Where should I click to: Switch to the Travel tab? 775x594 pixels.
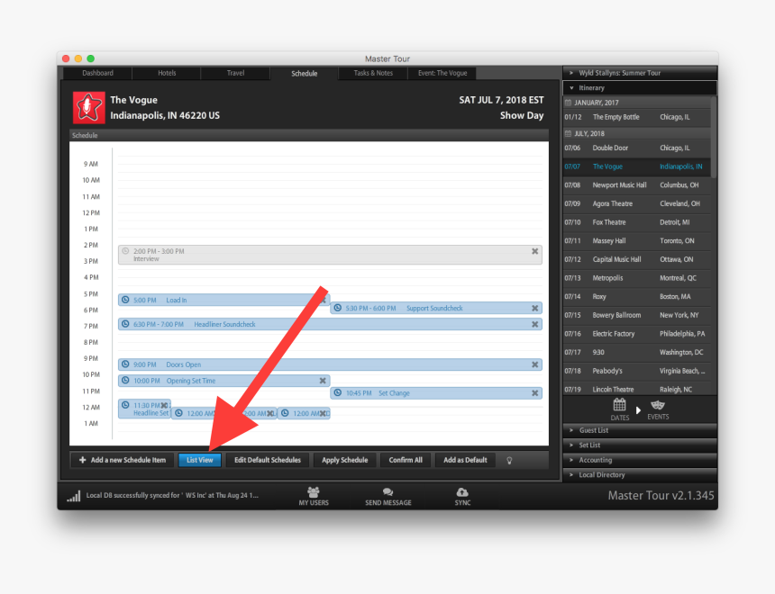pos(235,73)
